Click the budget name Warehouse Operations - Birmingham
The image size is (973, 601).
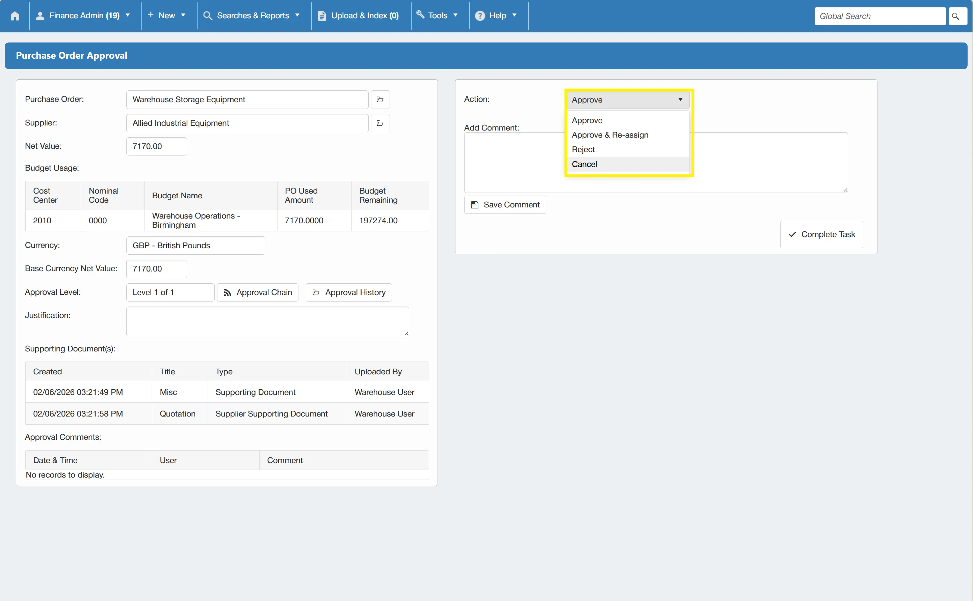point(196,220)
